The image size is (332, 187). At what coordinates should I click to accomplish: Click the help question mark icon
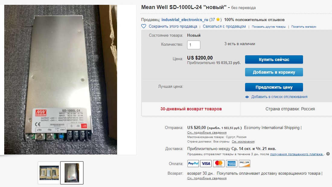pyautogui.click(x=328, y=154)
